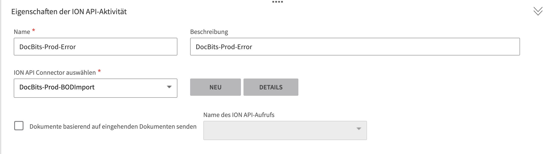Click the 'Name' field label
This screenshot has width=549, height=154.
[22, 32]
